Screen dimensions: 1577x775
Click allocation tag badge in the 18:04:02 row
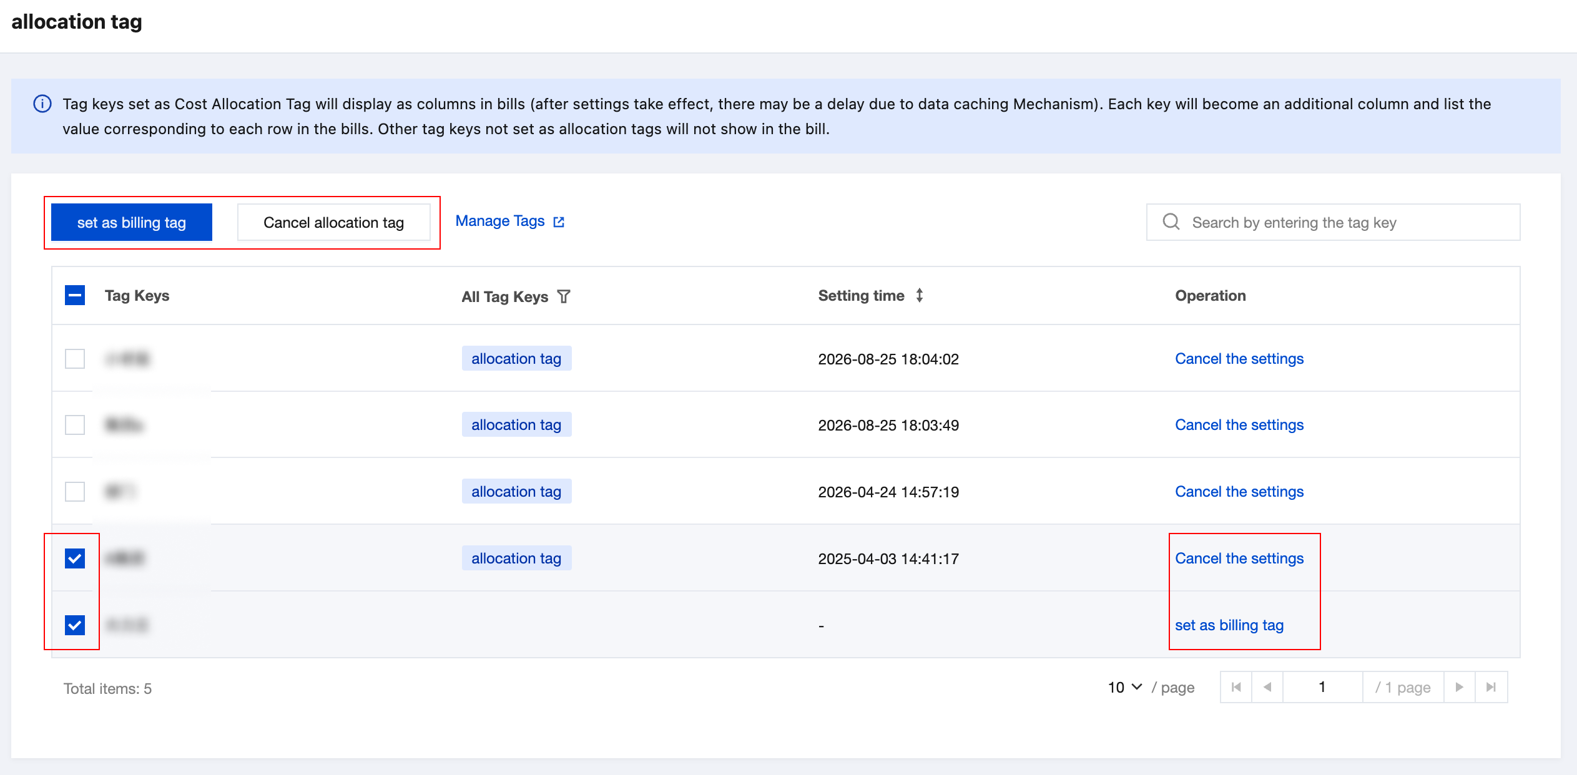tap(516, 359)
